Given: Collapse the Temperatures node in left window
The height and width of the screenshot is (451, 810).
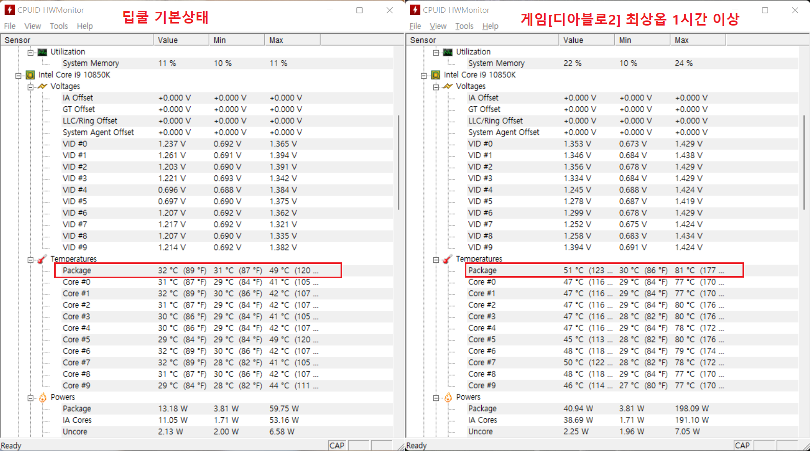Looking at the screenshot, I should point(30,260).
